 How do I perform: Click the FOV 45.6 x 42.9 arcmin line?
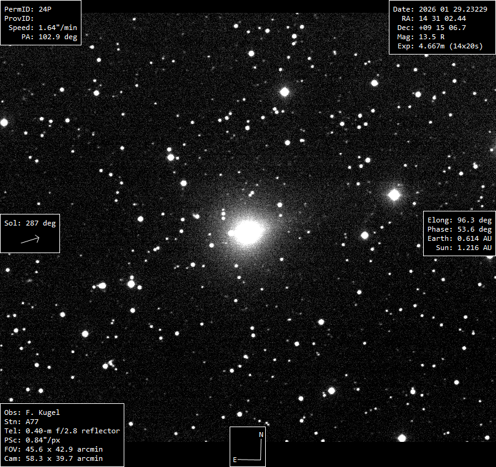click(53, 449)
